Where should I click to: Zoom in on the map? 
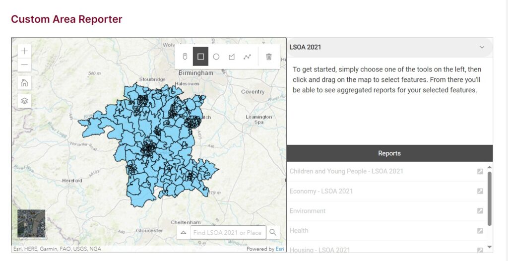(24, 51)
